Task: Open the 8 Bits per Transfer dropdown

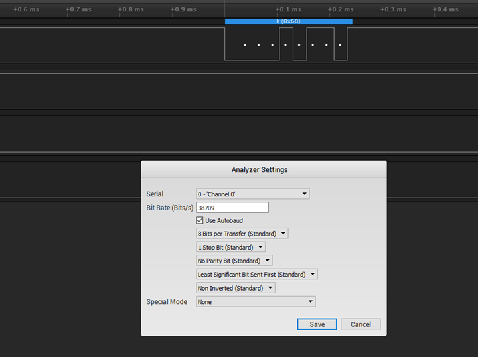Action: [x=242, y=234]
